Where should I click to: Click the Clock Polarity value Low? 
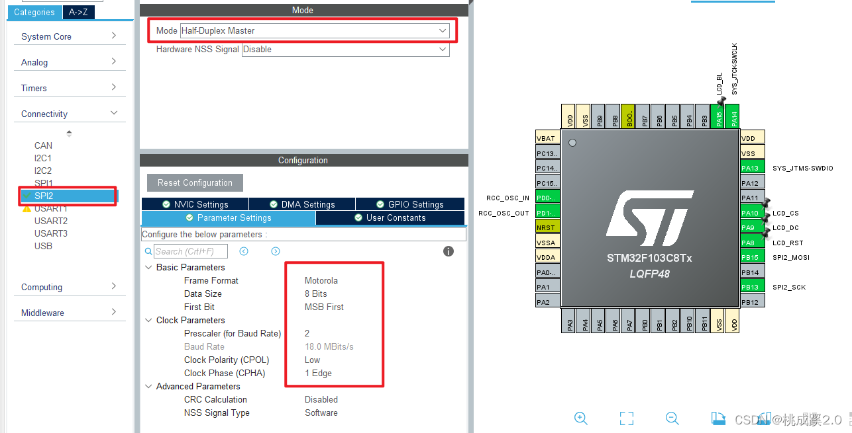coord(313,360)
